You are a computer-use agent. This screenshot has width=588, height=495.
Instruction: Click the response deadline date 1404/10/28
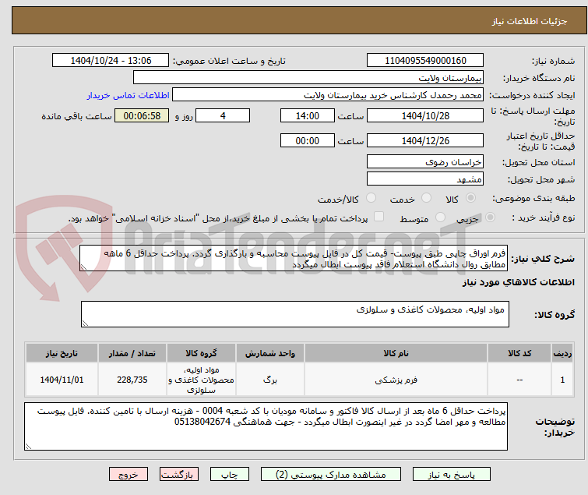425,115
